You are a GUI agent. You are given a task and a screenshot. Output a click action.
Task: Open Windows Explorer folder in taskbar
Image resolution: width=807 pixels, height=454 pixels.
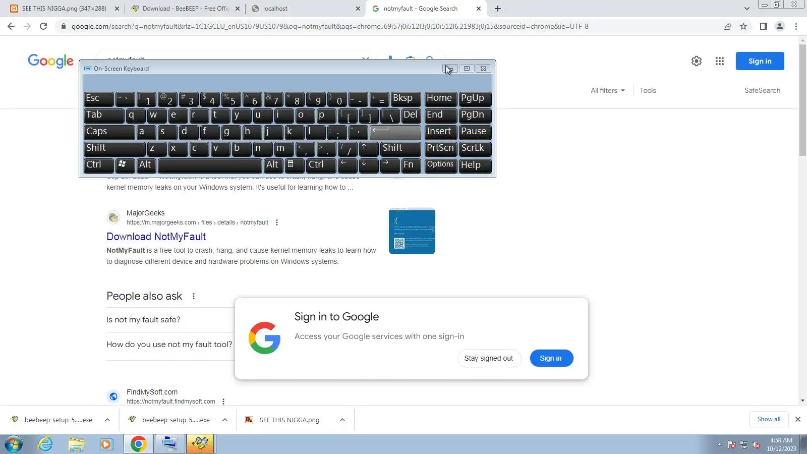point(76,444)
